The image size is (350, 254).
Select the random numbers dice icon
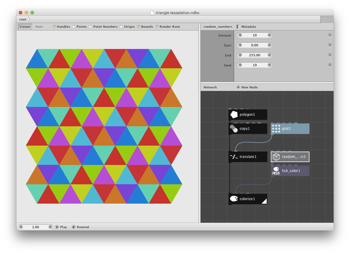276,157
